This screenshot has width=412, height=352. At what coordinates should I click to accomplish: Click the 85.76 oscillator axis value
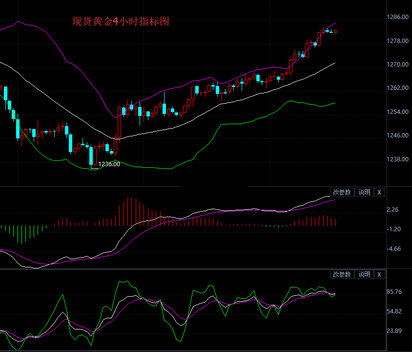394,292
